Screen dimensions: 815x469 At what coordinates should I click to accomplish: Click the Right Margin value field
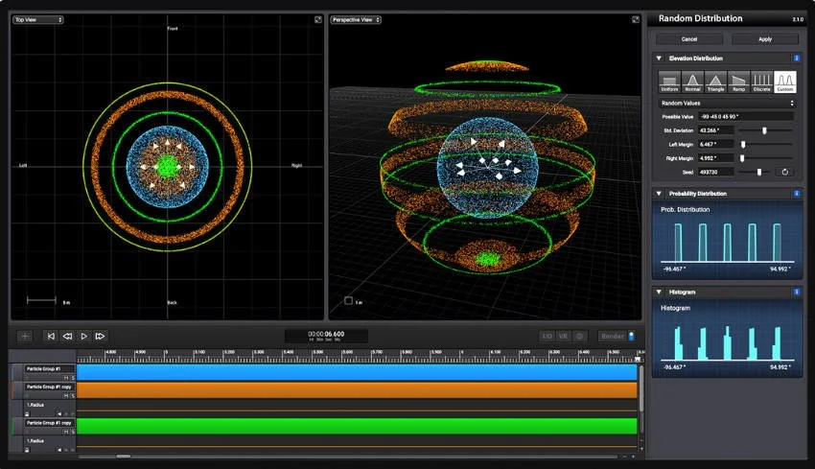click(716, 158)
